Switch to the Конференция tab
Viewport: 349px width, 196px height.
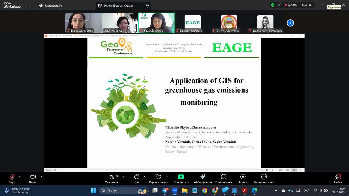(51, 5)
